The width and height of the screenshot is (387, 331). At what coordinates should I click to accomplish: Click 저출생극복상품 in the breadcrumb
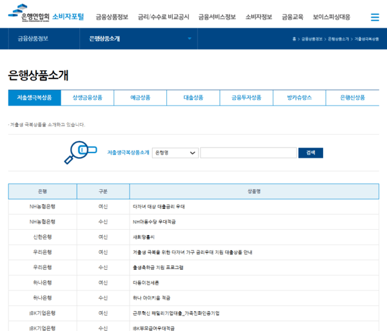click(366, 39)
